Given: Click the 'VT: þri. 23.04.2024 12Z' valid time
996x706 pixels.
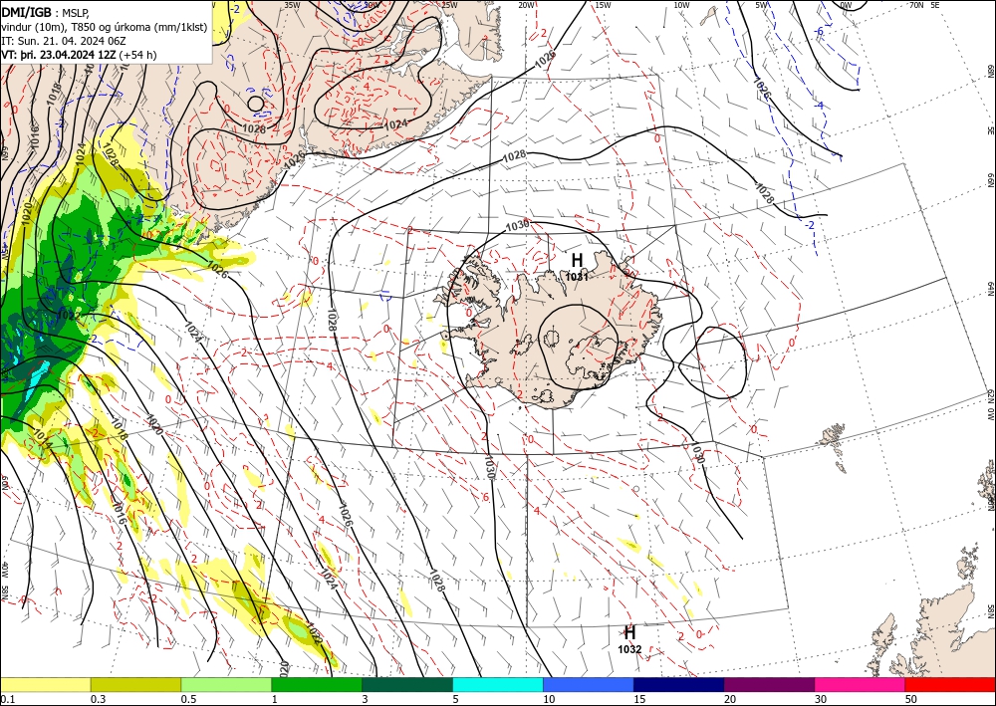Looking at the screenshot, I should (59, 55).
